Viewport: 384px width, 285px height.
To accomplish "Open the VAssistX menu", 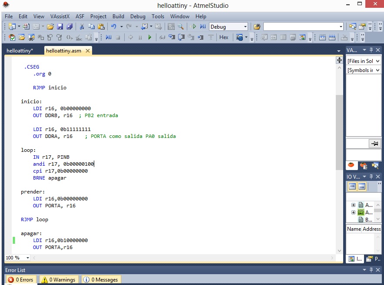I will click(x=60, y=16).
